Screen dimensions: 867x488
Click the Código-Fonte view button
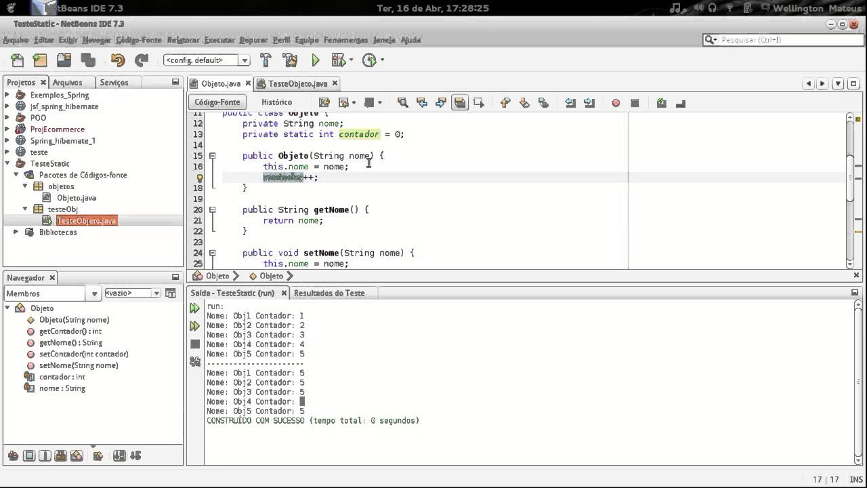pos(217,102)
